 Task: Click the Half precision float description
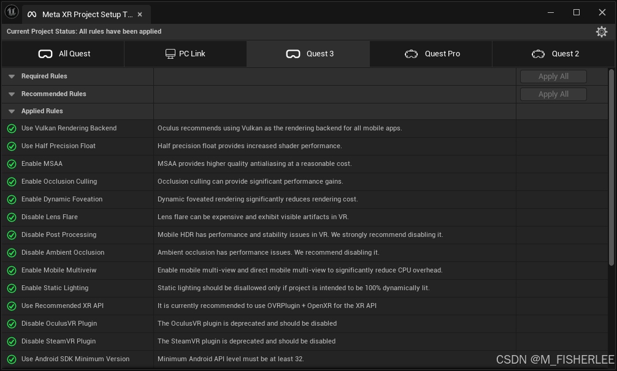[250, 146]
